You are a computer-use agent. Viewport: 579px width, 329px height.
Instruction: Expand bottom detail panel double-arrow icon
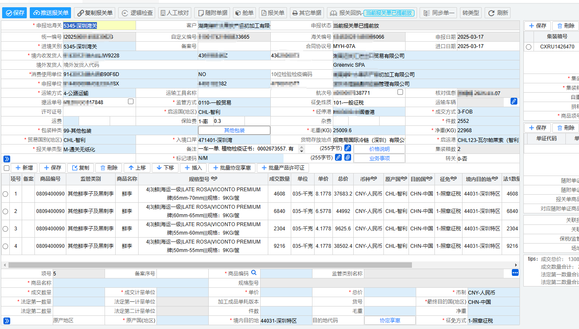pyautogui.click(x=6, y=321)
